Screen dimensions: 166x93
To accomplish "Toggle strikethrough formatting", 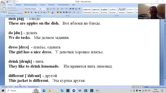I will [36, 12].
